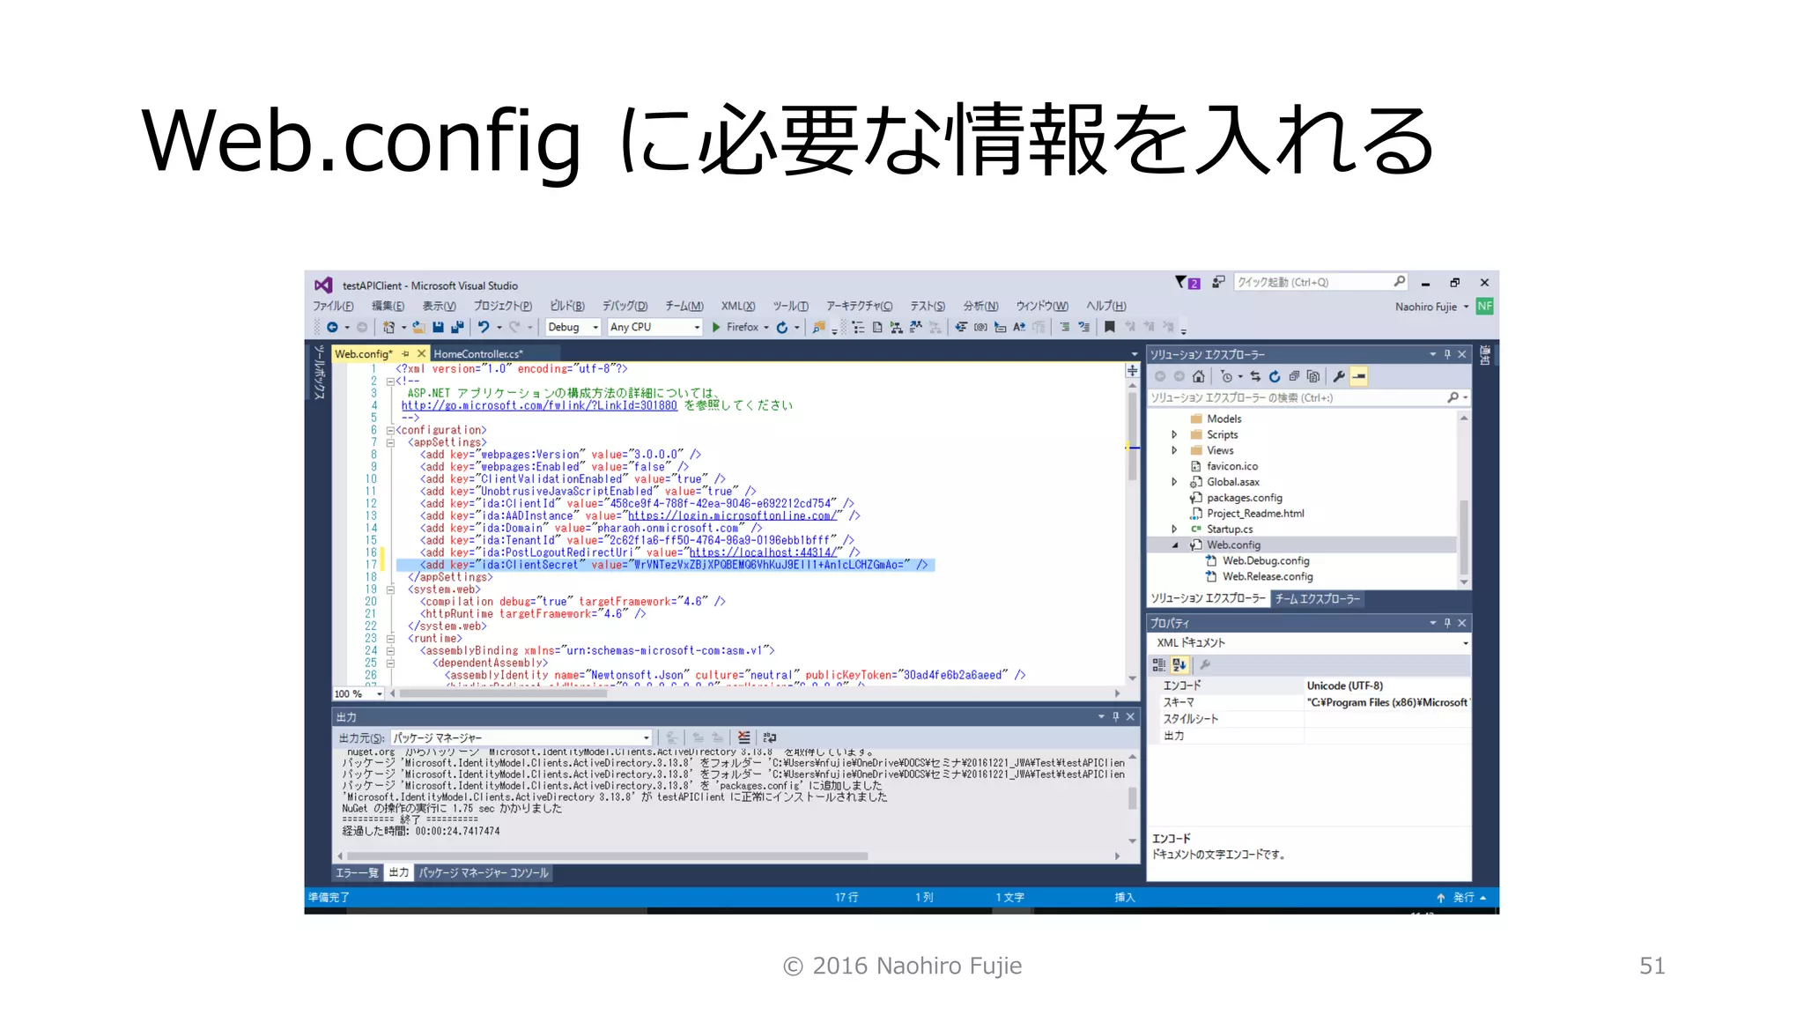
Task: Save the current file with floppy icon
Action: click(438, 328)
